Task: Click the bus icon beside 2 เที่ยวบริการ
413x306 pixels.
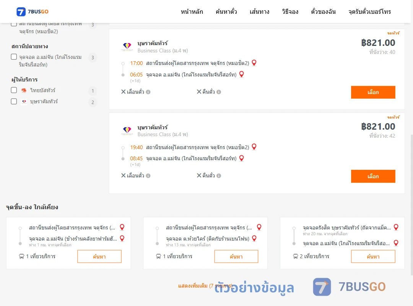Action: [x=296, y=256]
